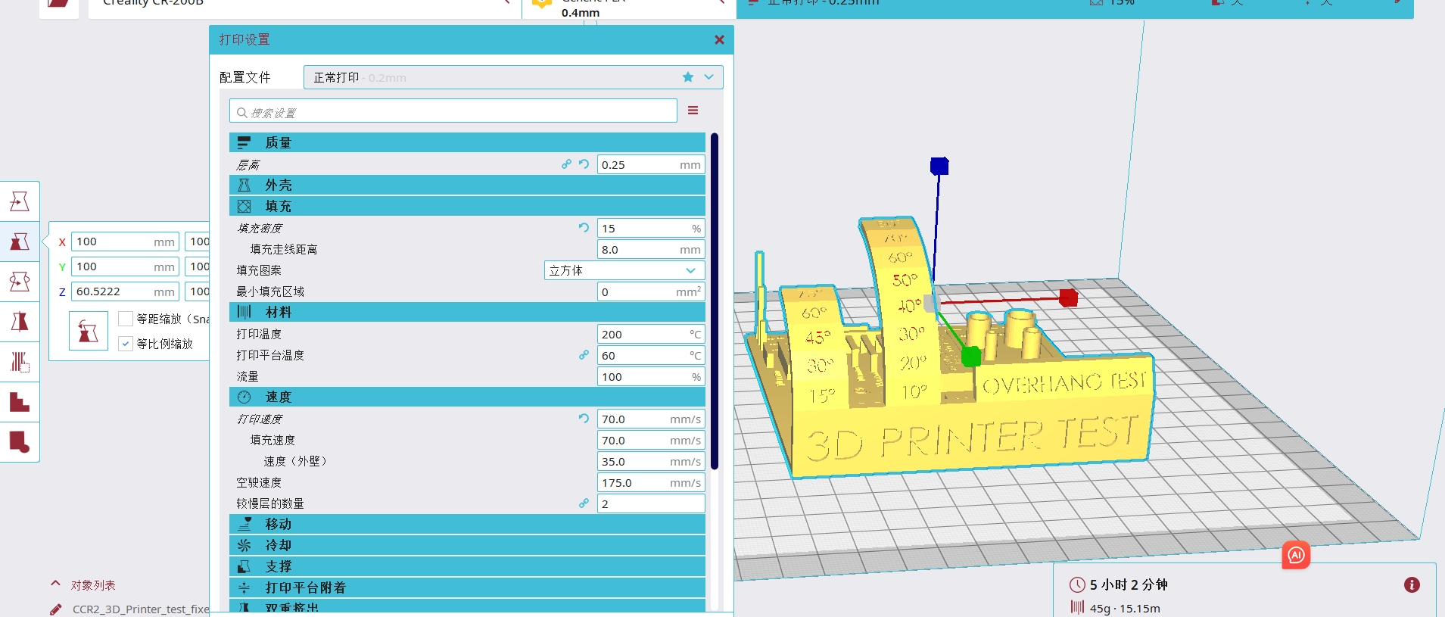Image resolution: width=1445 pixels, height=617 pixels.
Task: Select CCR2_3D_Printer_test file in object list
Action: click(141, 609)
